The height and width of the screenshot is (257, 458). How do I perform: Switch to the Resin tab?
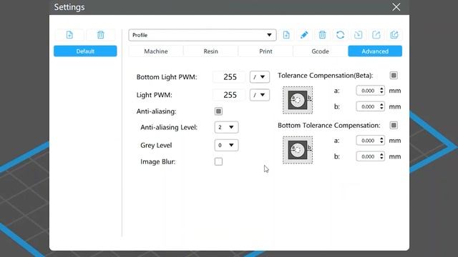click(210, 51)
